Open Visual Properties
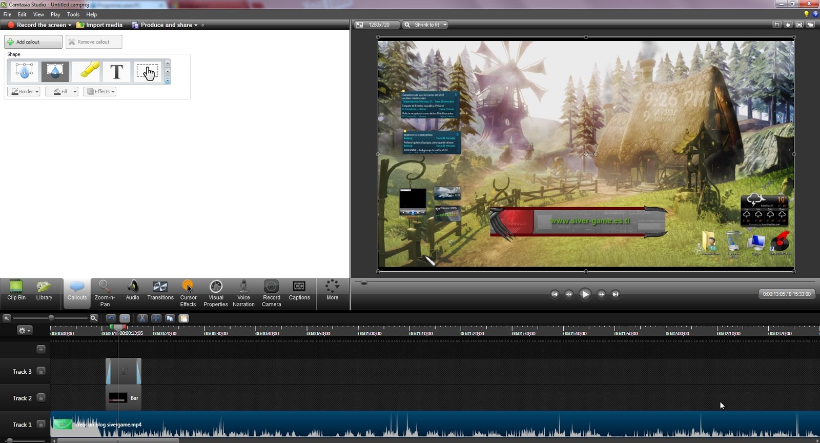 point(216,294)
